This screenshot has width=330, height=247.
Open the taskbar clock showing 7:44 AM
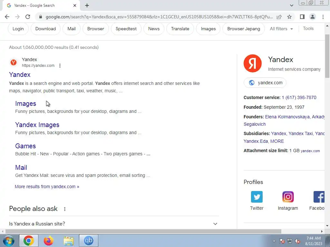314,241
